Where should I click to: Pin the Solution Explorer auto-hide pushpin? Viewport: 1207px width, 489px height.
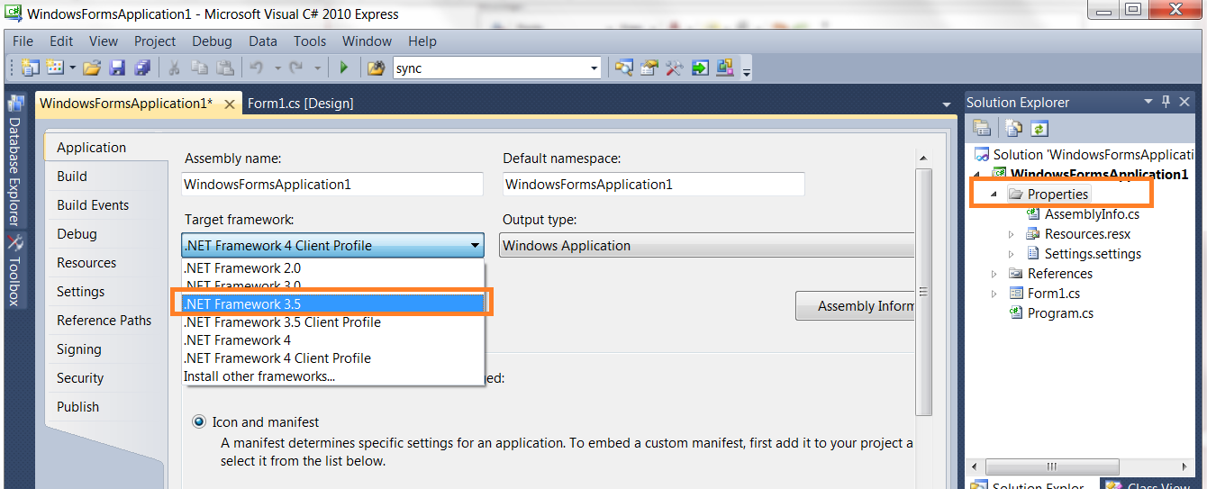pos(1166,102)
